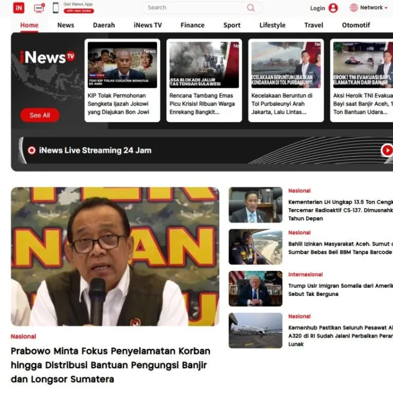Viewport: 393px width, 393px height.
Task: Open the iNews TV tab
Action: point(147,25)
